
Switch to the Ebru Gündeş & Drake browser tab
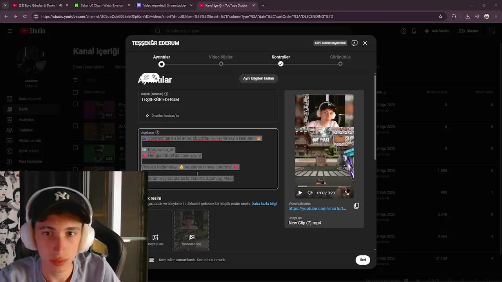click(37, 5)
